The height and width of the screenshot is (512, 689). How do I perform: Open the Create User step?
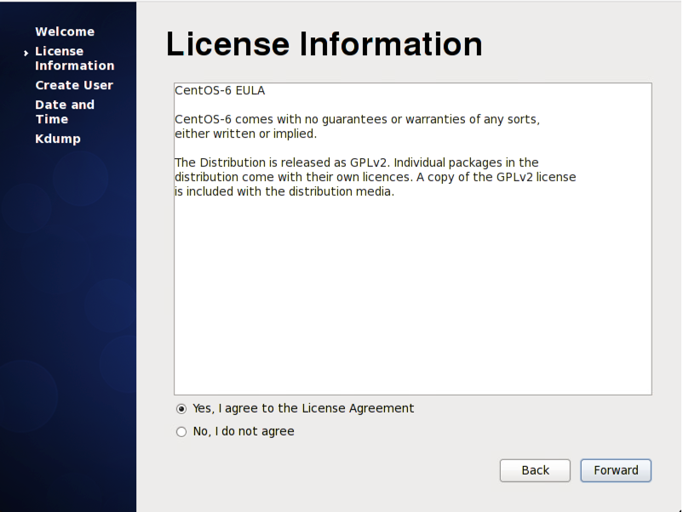coord(72,85)
